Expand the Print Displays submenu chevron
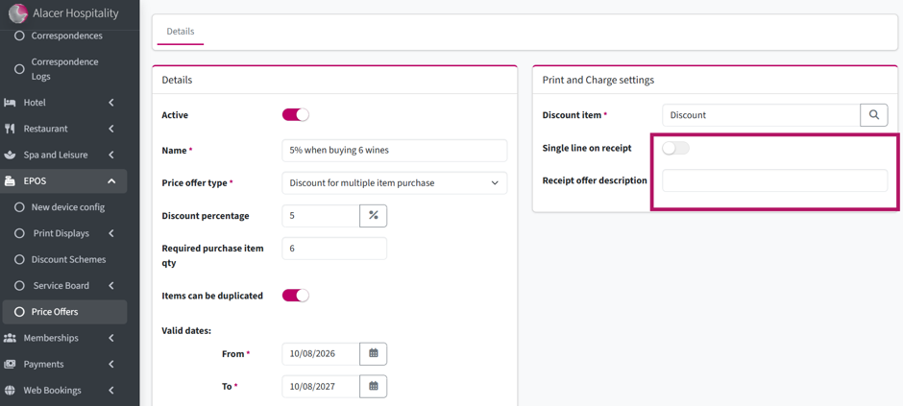Screen dimensions: 903x406 tap(111, 233)
